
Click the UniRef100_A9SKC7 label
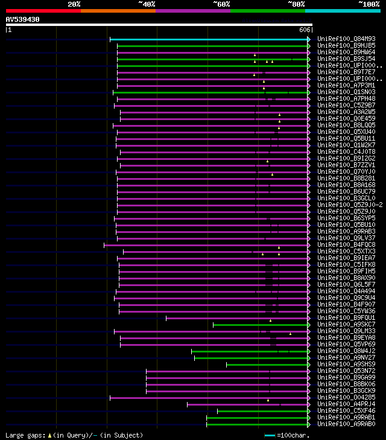tap(346, 324)
